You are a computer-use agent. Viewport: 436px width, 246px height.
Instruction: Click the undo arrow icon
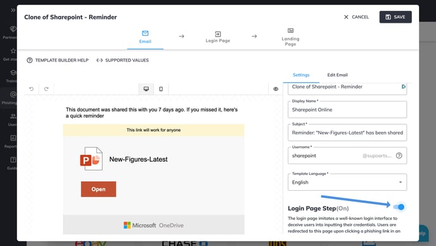(x=32, y=89)
